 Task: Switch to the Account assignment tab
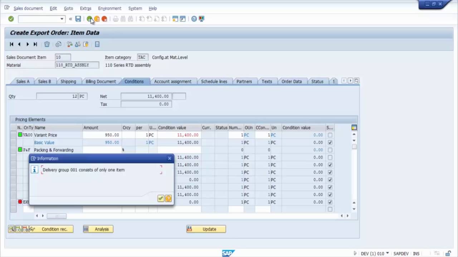pos(172,81)
